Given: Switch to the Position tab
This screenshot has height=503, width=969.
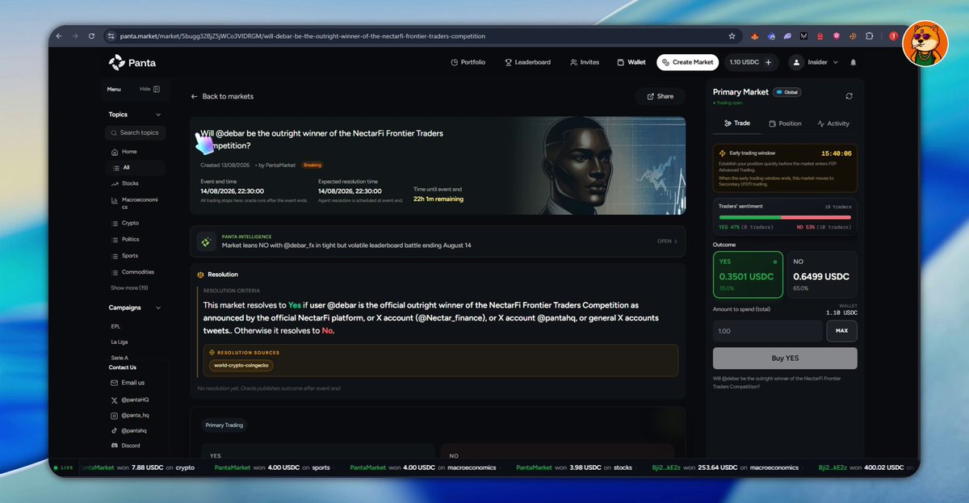Looking at the screenshot, I should [785, 124].
